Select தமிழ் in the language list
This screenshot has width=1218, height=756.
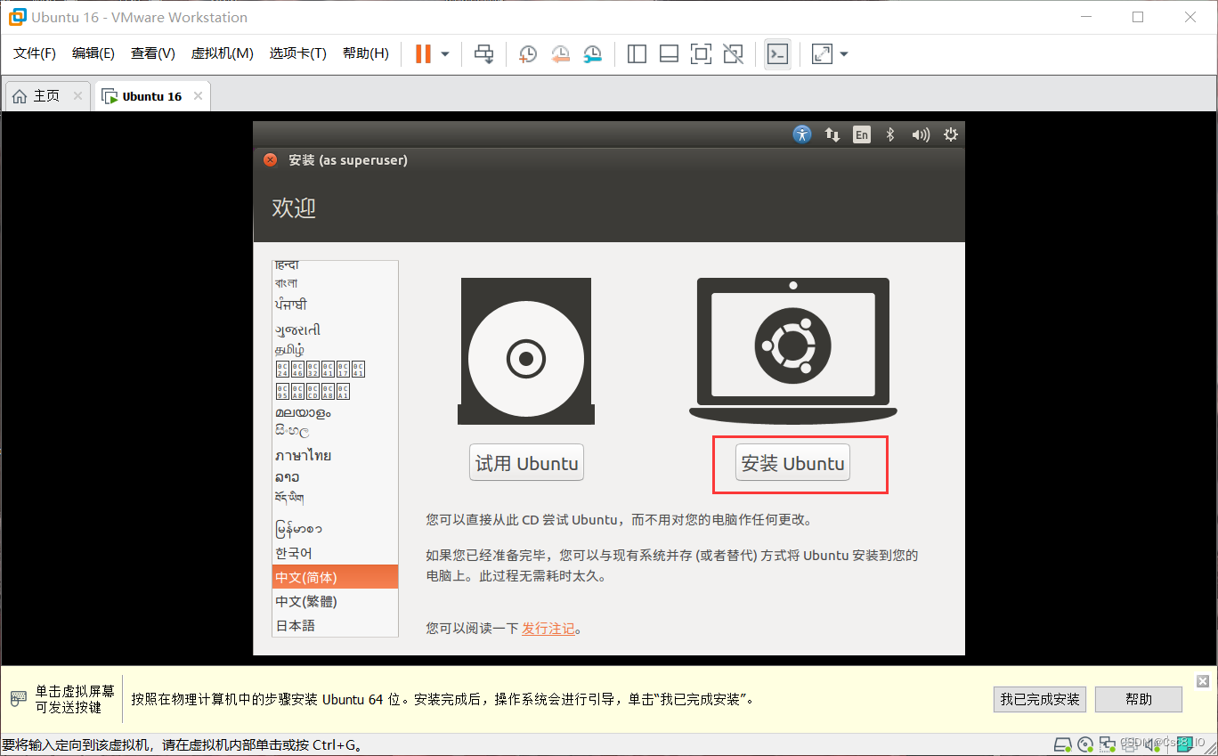335,349
